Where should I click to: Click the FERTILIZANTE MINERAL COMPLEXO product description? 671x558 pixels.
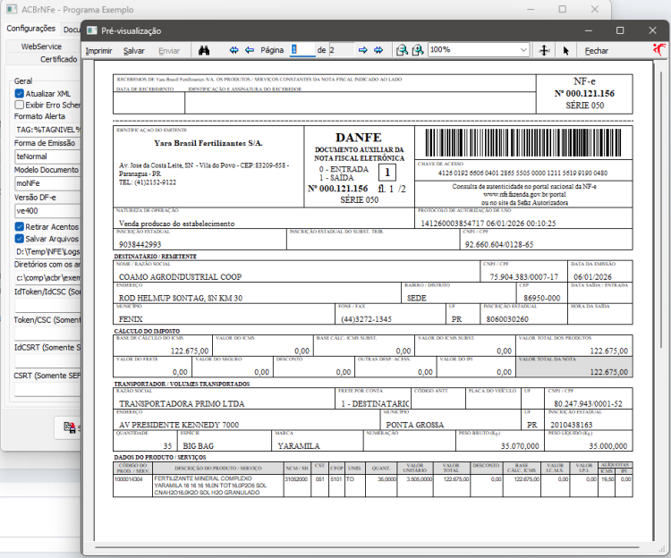(x=210, y=486)
